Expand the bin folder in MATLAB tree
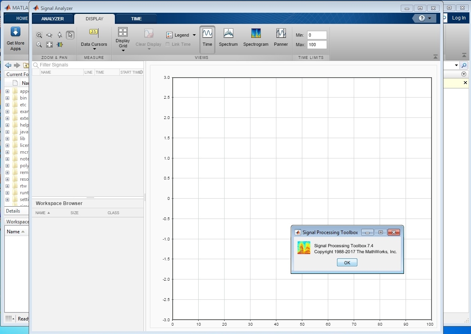 coord(7,98)
